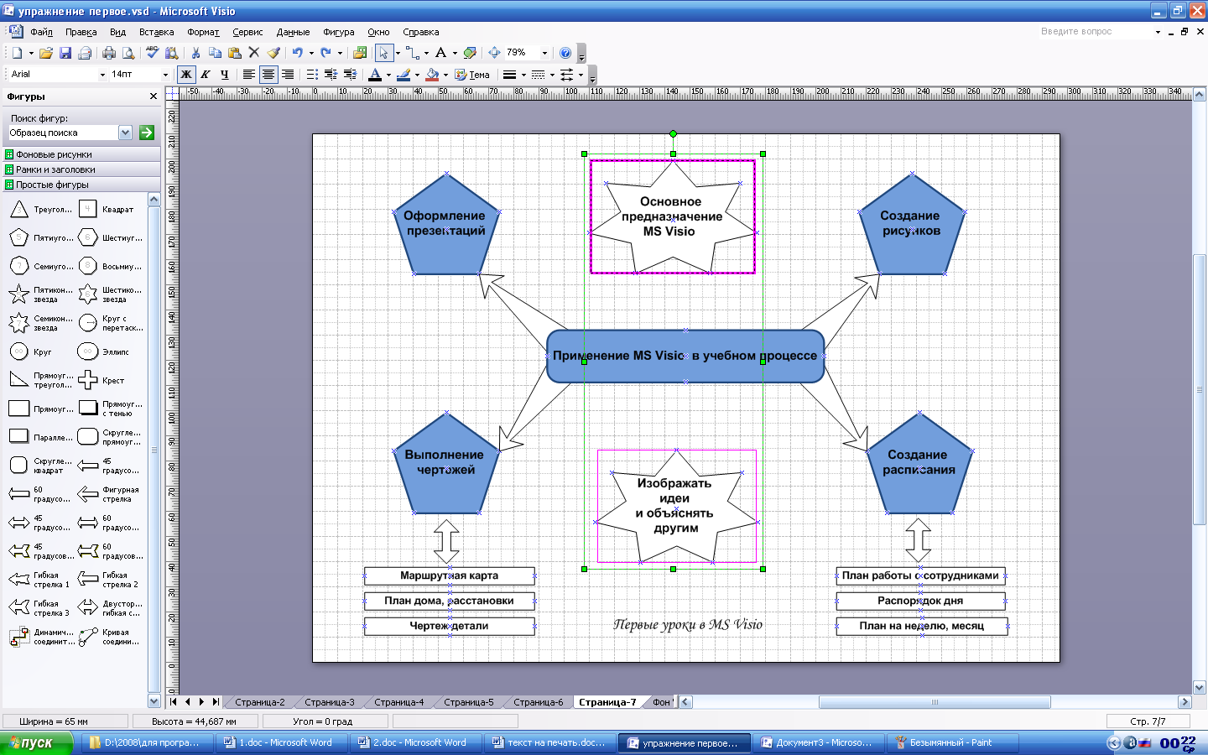Open Visio Help with the question icon
This screenshot has height=755, width=1208.
tap(565, 53)
